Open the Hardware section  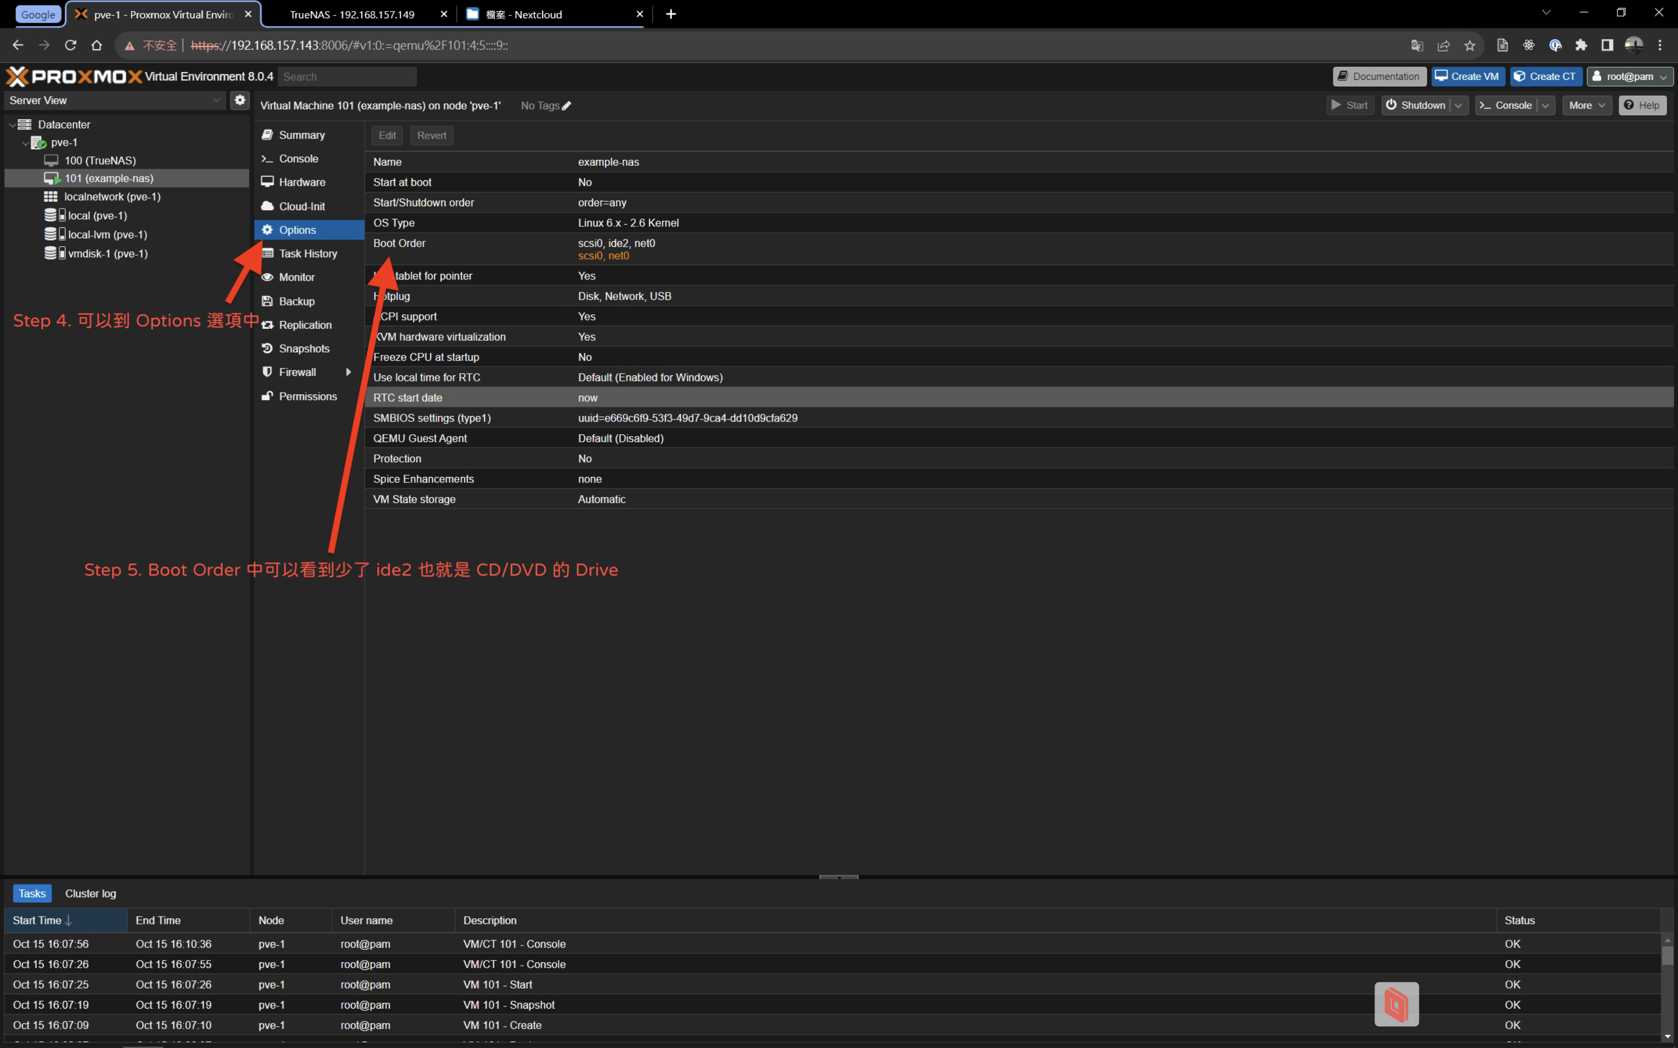tap(302, 182)
